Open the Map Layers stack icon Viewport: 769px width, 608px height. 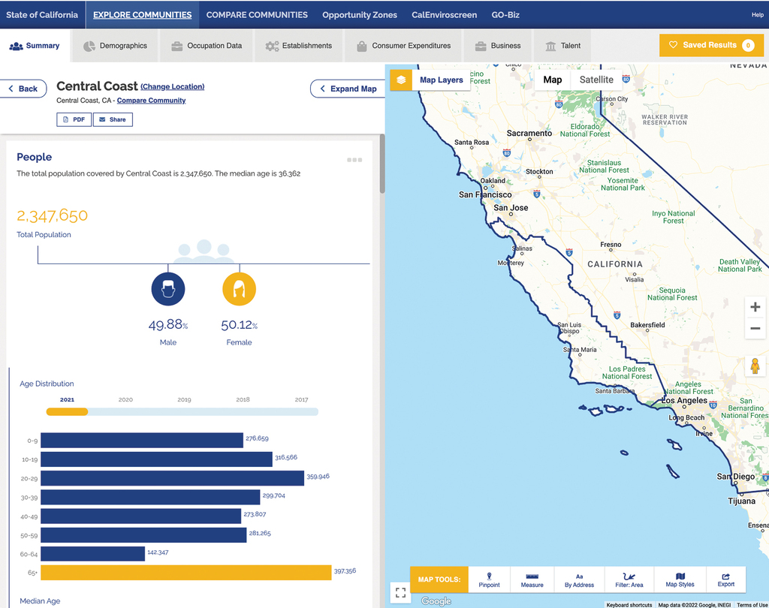[401, 80]
